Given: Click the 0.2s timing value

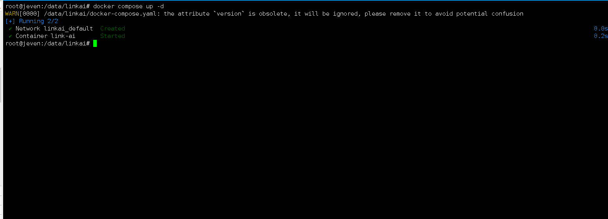Looking at the screenshot, I should point(601,36).
